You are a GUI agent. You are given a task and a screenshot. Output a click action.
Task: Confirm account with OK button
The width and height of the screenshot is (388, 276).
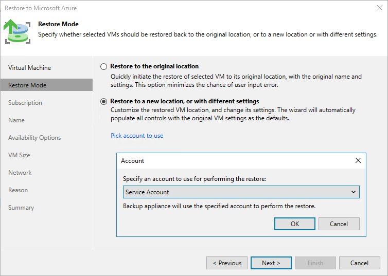[x=295, y=224]
